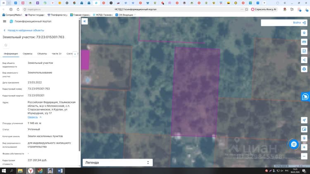
Task: Open the CompanyMedia bookmark
Action: pos(12,15)
